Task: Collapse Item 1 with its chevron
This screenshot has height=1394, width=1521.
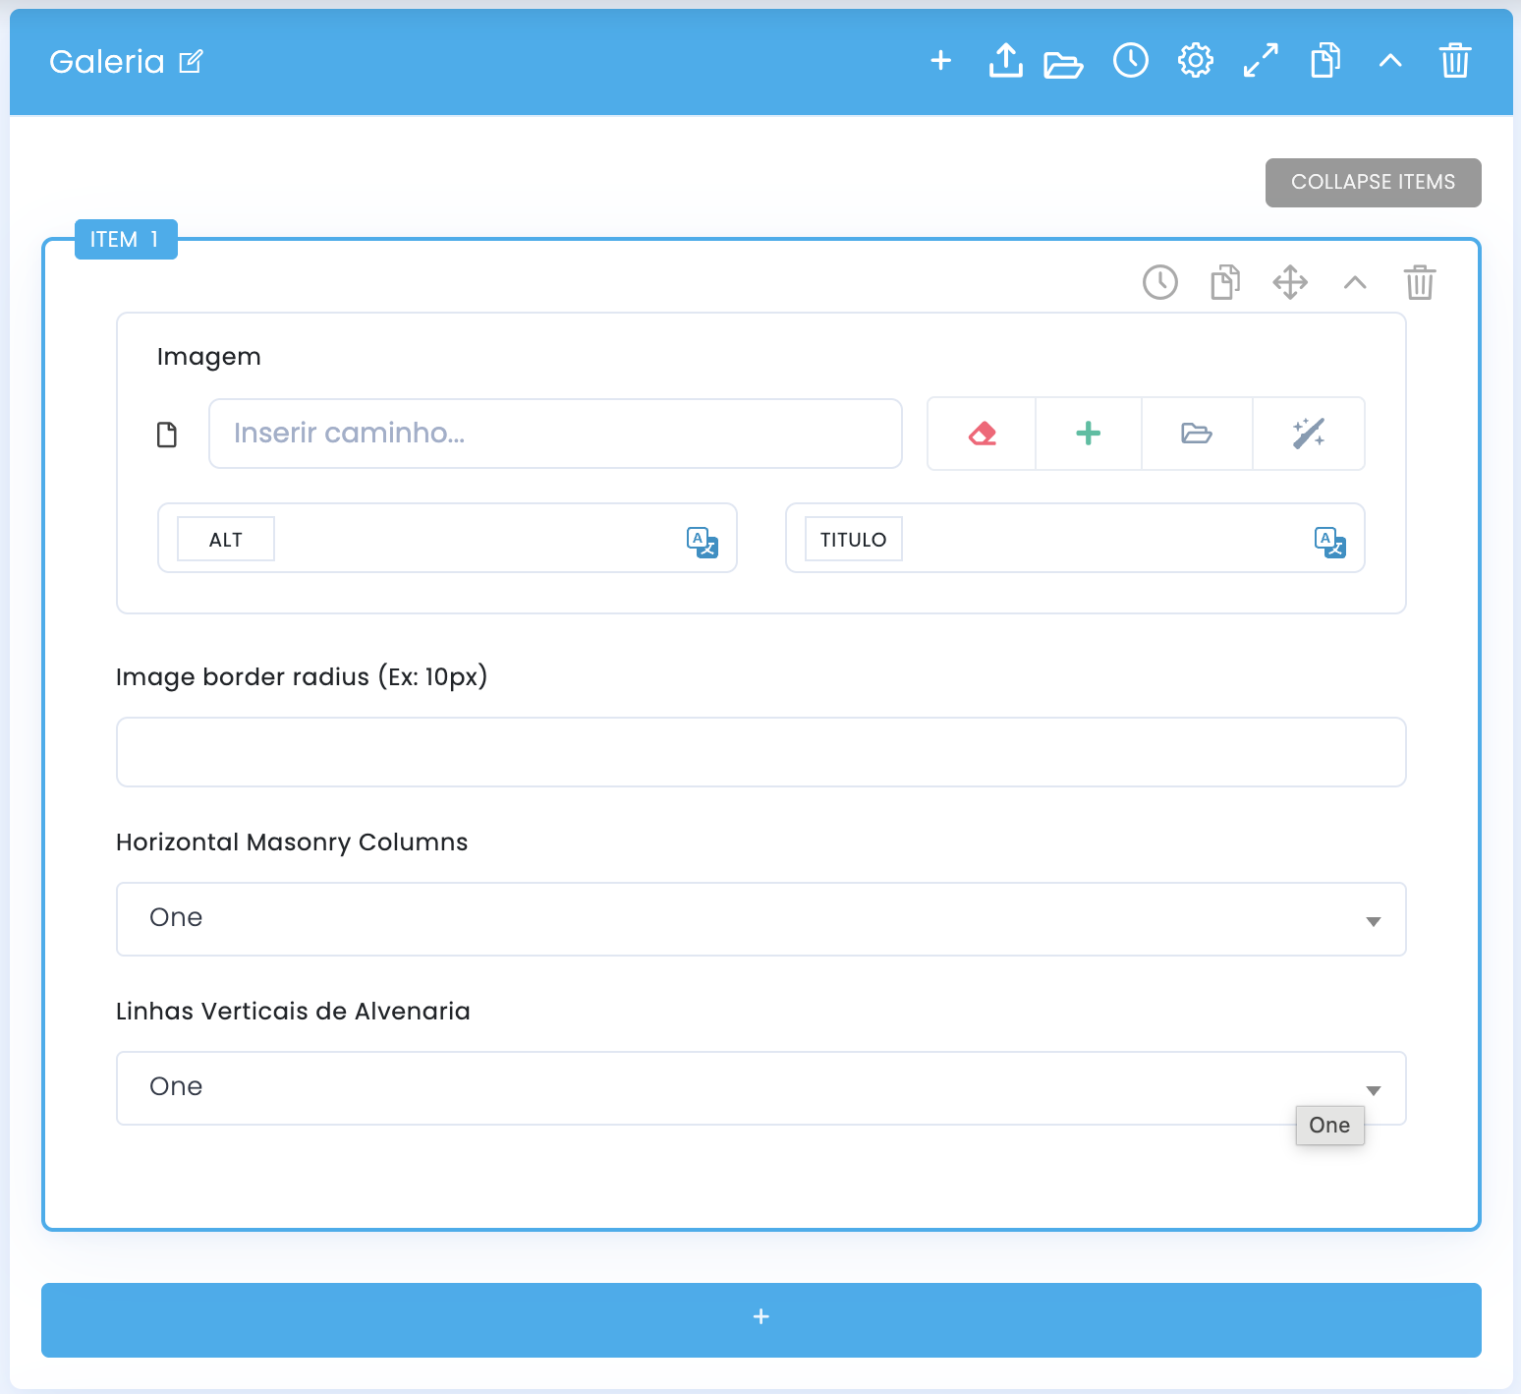Action: click(x=1355, y=283)
